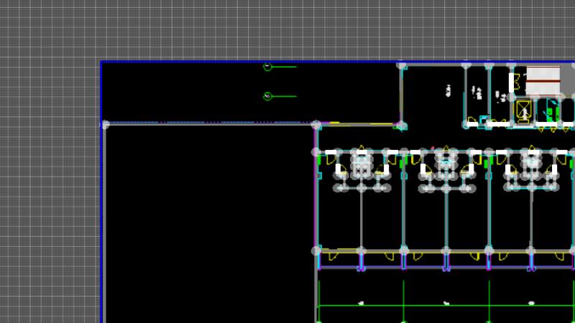575x323 pixels.
Task: Select the lower green circle marker
Action: click(x=267, y=96)
